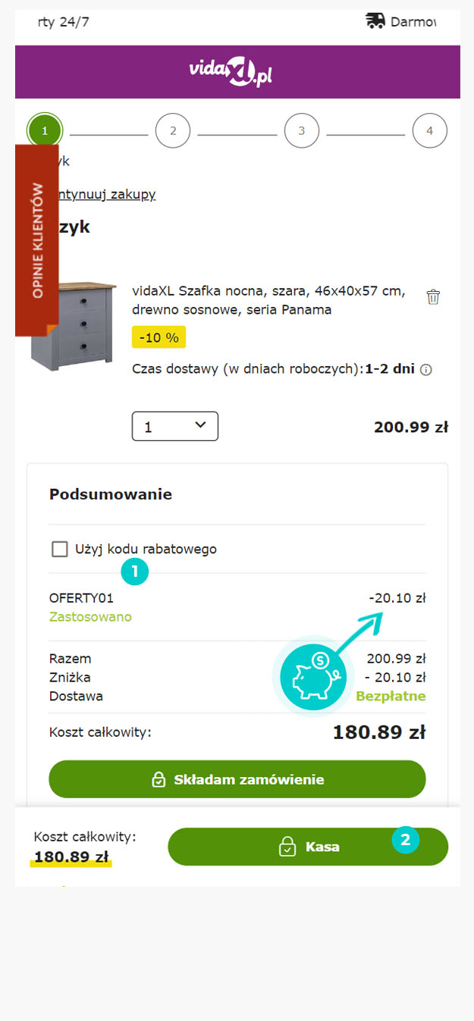474x1021 pixels.
Task: Open the delivery time info icon
Action: [x=426, y=370]
